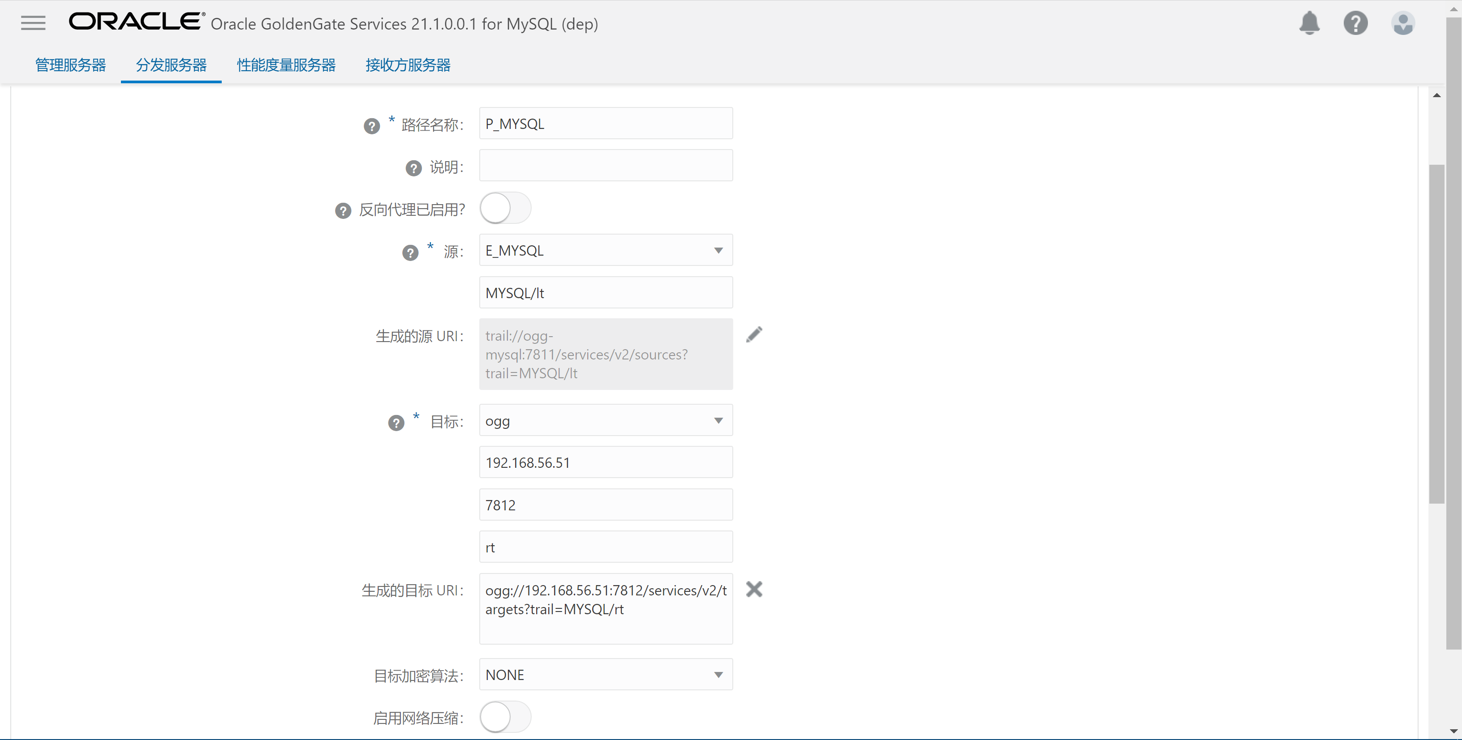The width and height of the screenshot is (1462, 740).
Task: Click the 路径名称 input with P_MYSQL
Action: [606, 123]
